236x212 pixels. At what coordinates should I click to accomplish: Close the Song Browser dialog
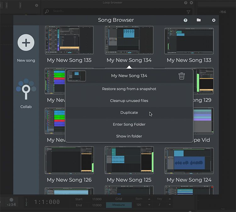pos(214,20)
